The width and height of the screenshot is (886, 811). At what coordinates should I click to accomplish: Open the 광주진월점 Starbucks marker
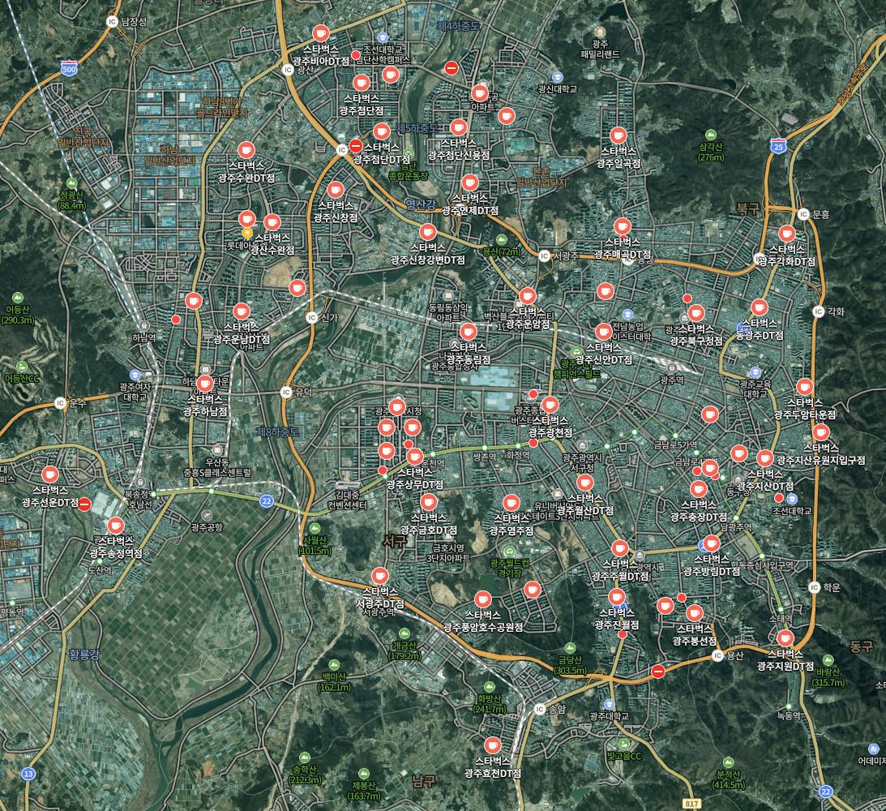coord(616,597)
